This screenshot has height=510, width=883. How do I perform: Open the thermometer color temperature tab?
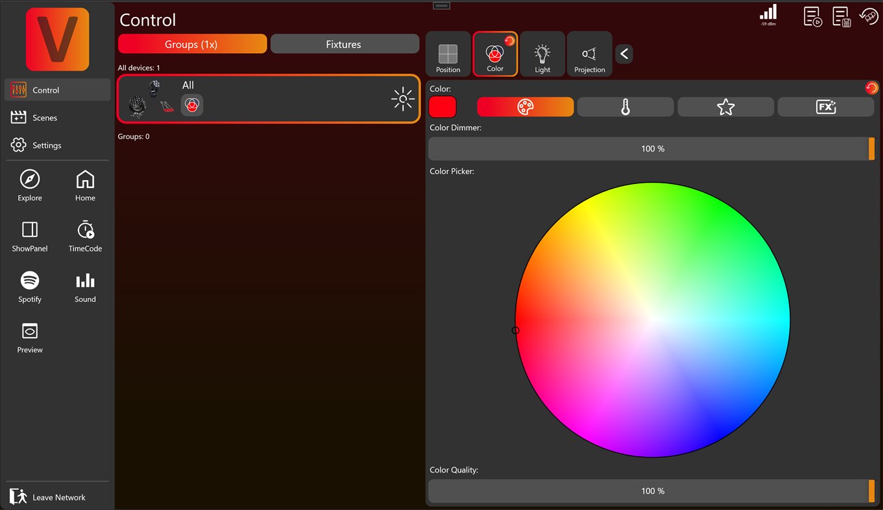point(625,107)
